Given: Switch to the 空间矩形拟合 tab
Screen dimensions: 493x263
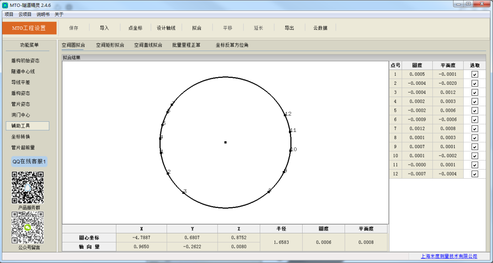Looking at the screenshot, I should pos(110,45).
